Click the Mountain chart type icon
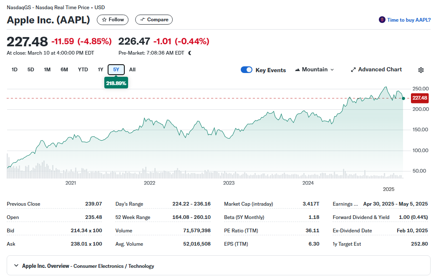436x277 pixels. (x=297, y=70)
